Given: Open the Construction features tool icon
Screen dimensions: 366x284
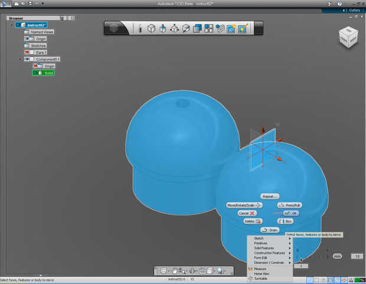Looking at the screenshot, I should 174,28.
